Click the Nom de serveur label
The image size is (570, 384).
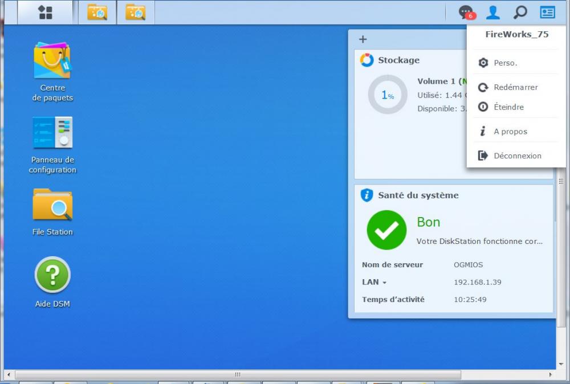[x=392, y=265]
